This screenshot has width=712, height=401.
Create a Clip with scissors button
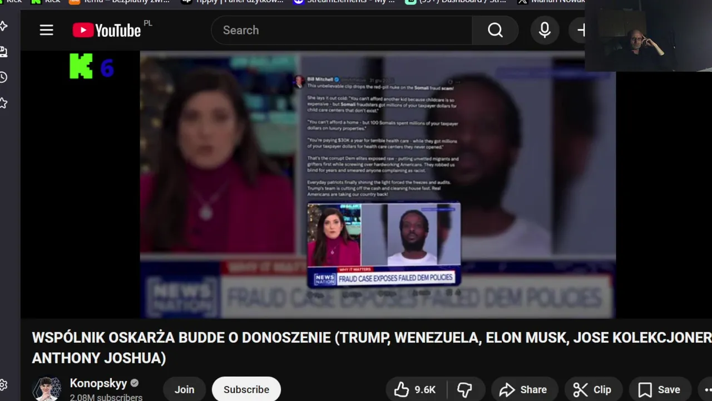[593, 389]
